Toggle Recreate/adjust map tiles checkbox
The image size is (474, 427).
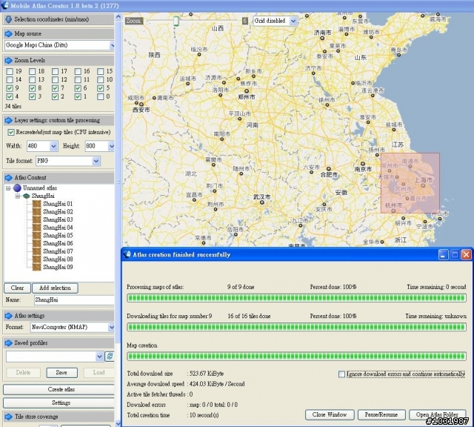(11, 132)
